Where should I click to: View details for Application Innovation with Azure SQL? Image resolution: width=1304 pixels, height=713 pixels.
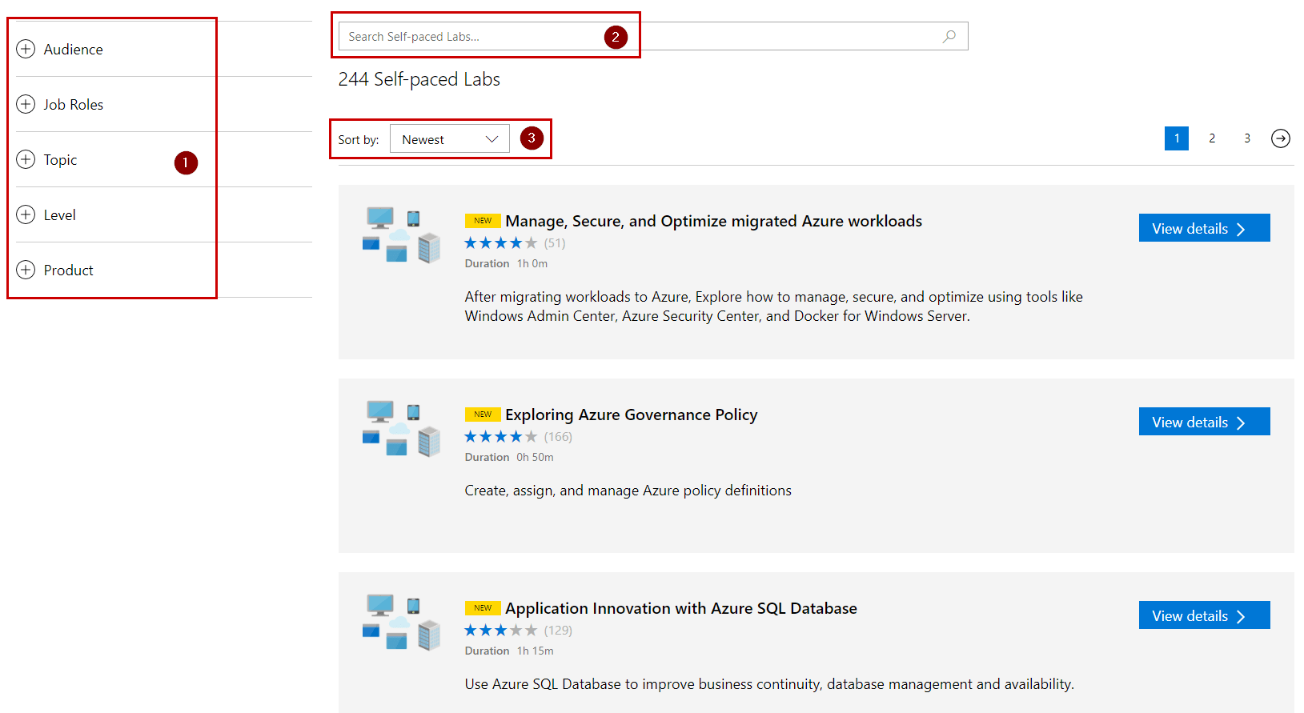1205,615
